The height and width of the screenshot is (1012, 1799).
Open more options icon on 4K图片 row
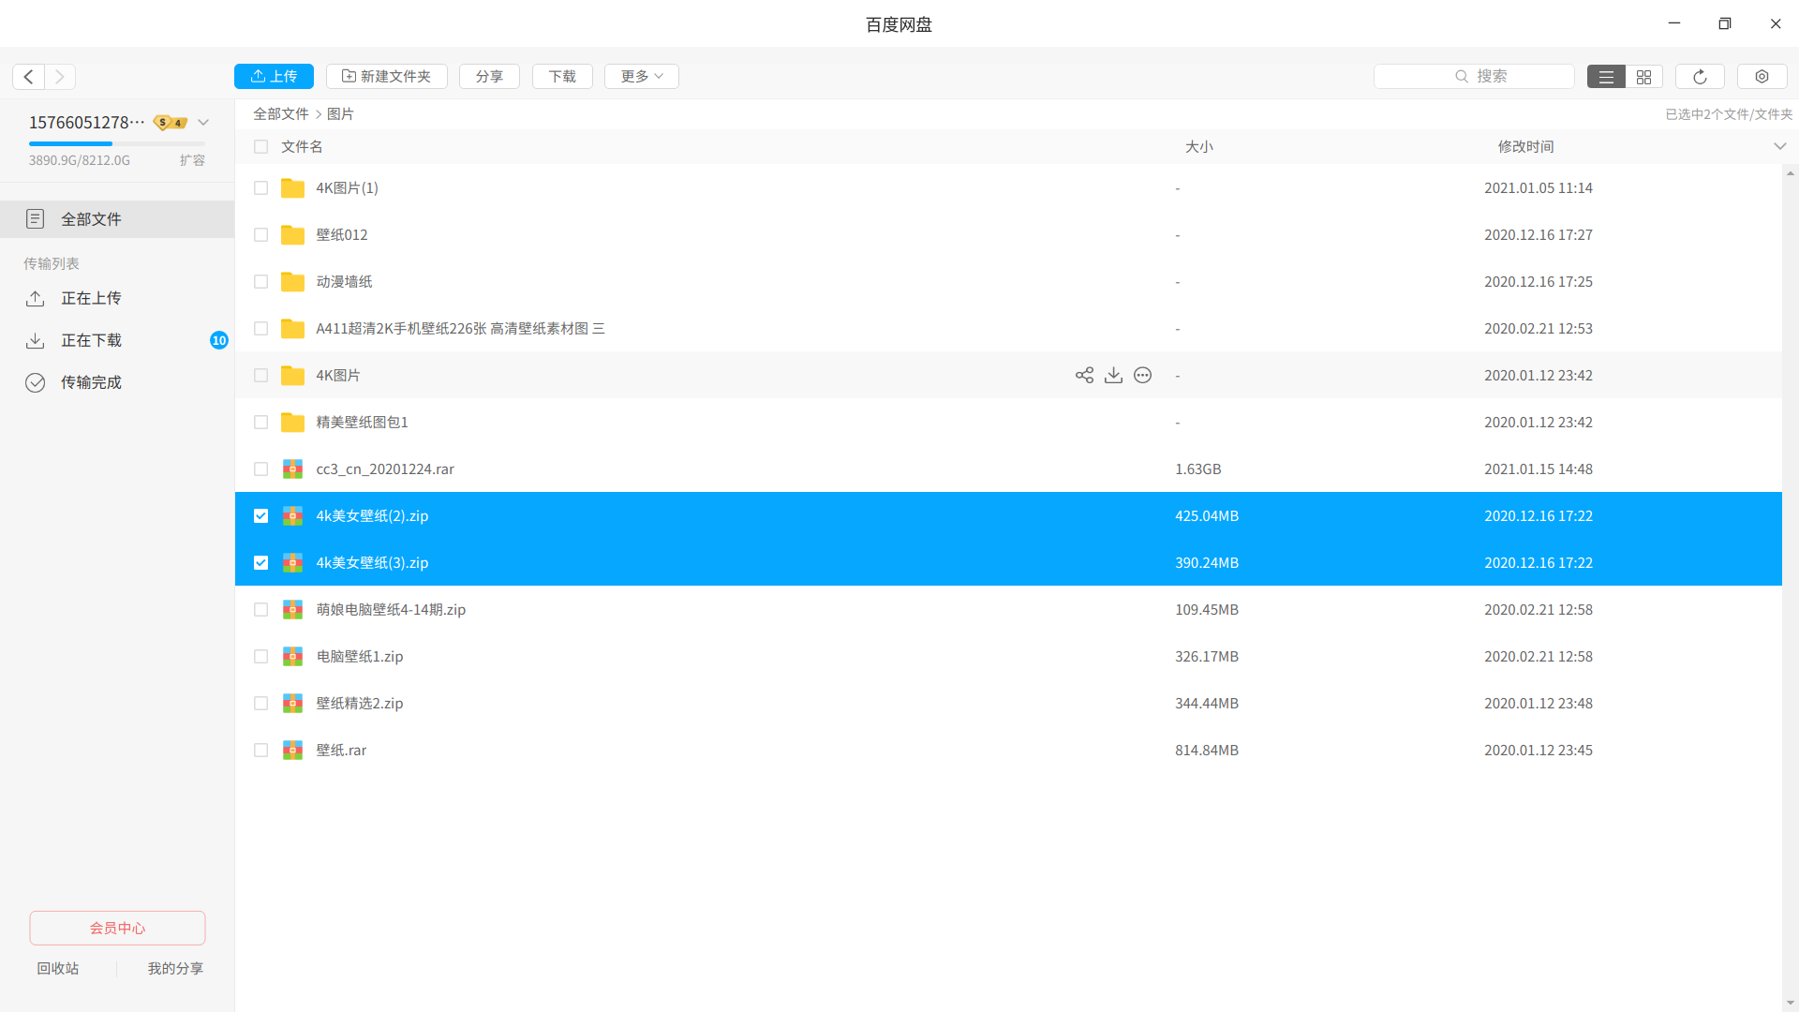point(1142,375)
